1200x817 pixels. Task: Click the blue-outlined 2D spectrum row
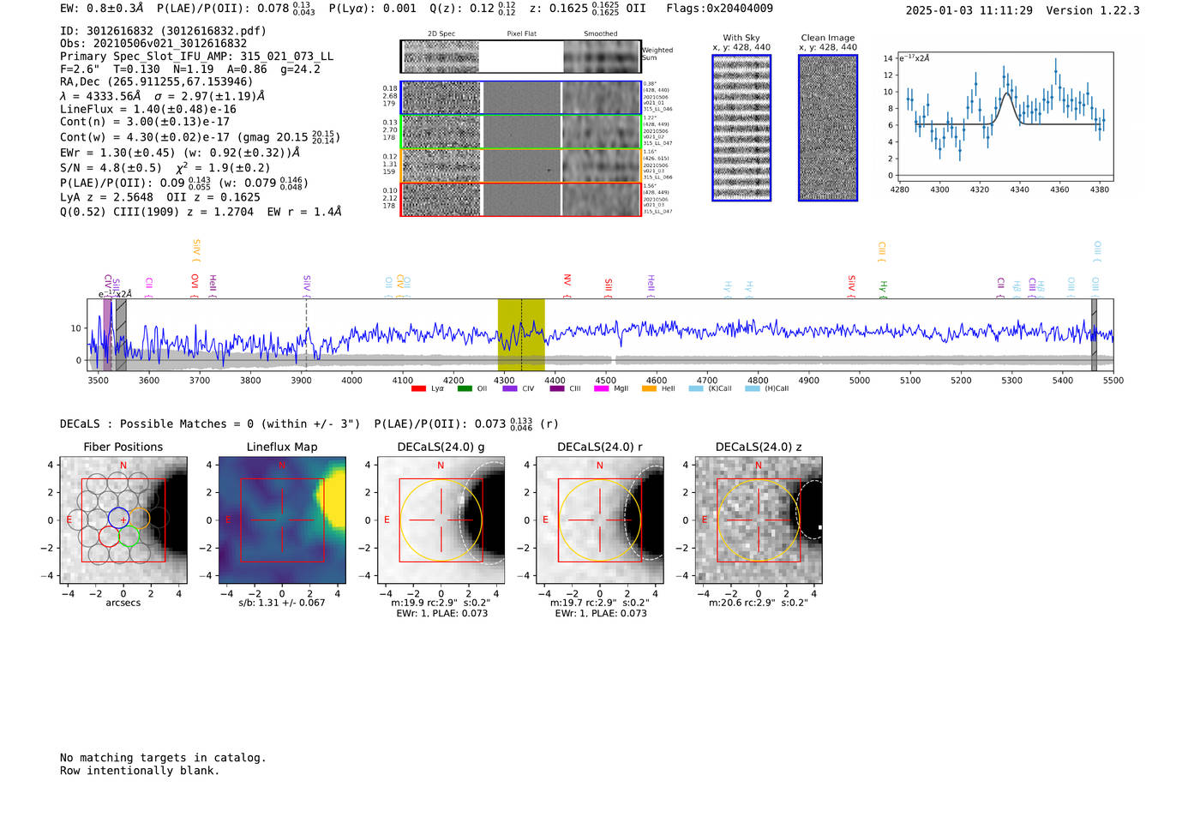point(521,98)
